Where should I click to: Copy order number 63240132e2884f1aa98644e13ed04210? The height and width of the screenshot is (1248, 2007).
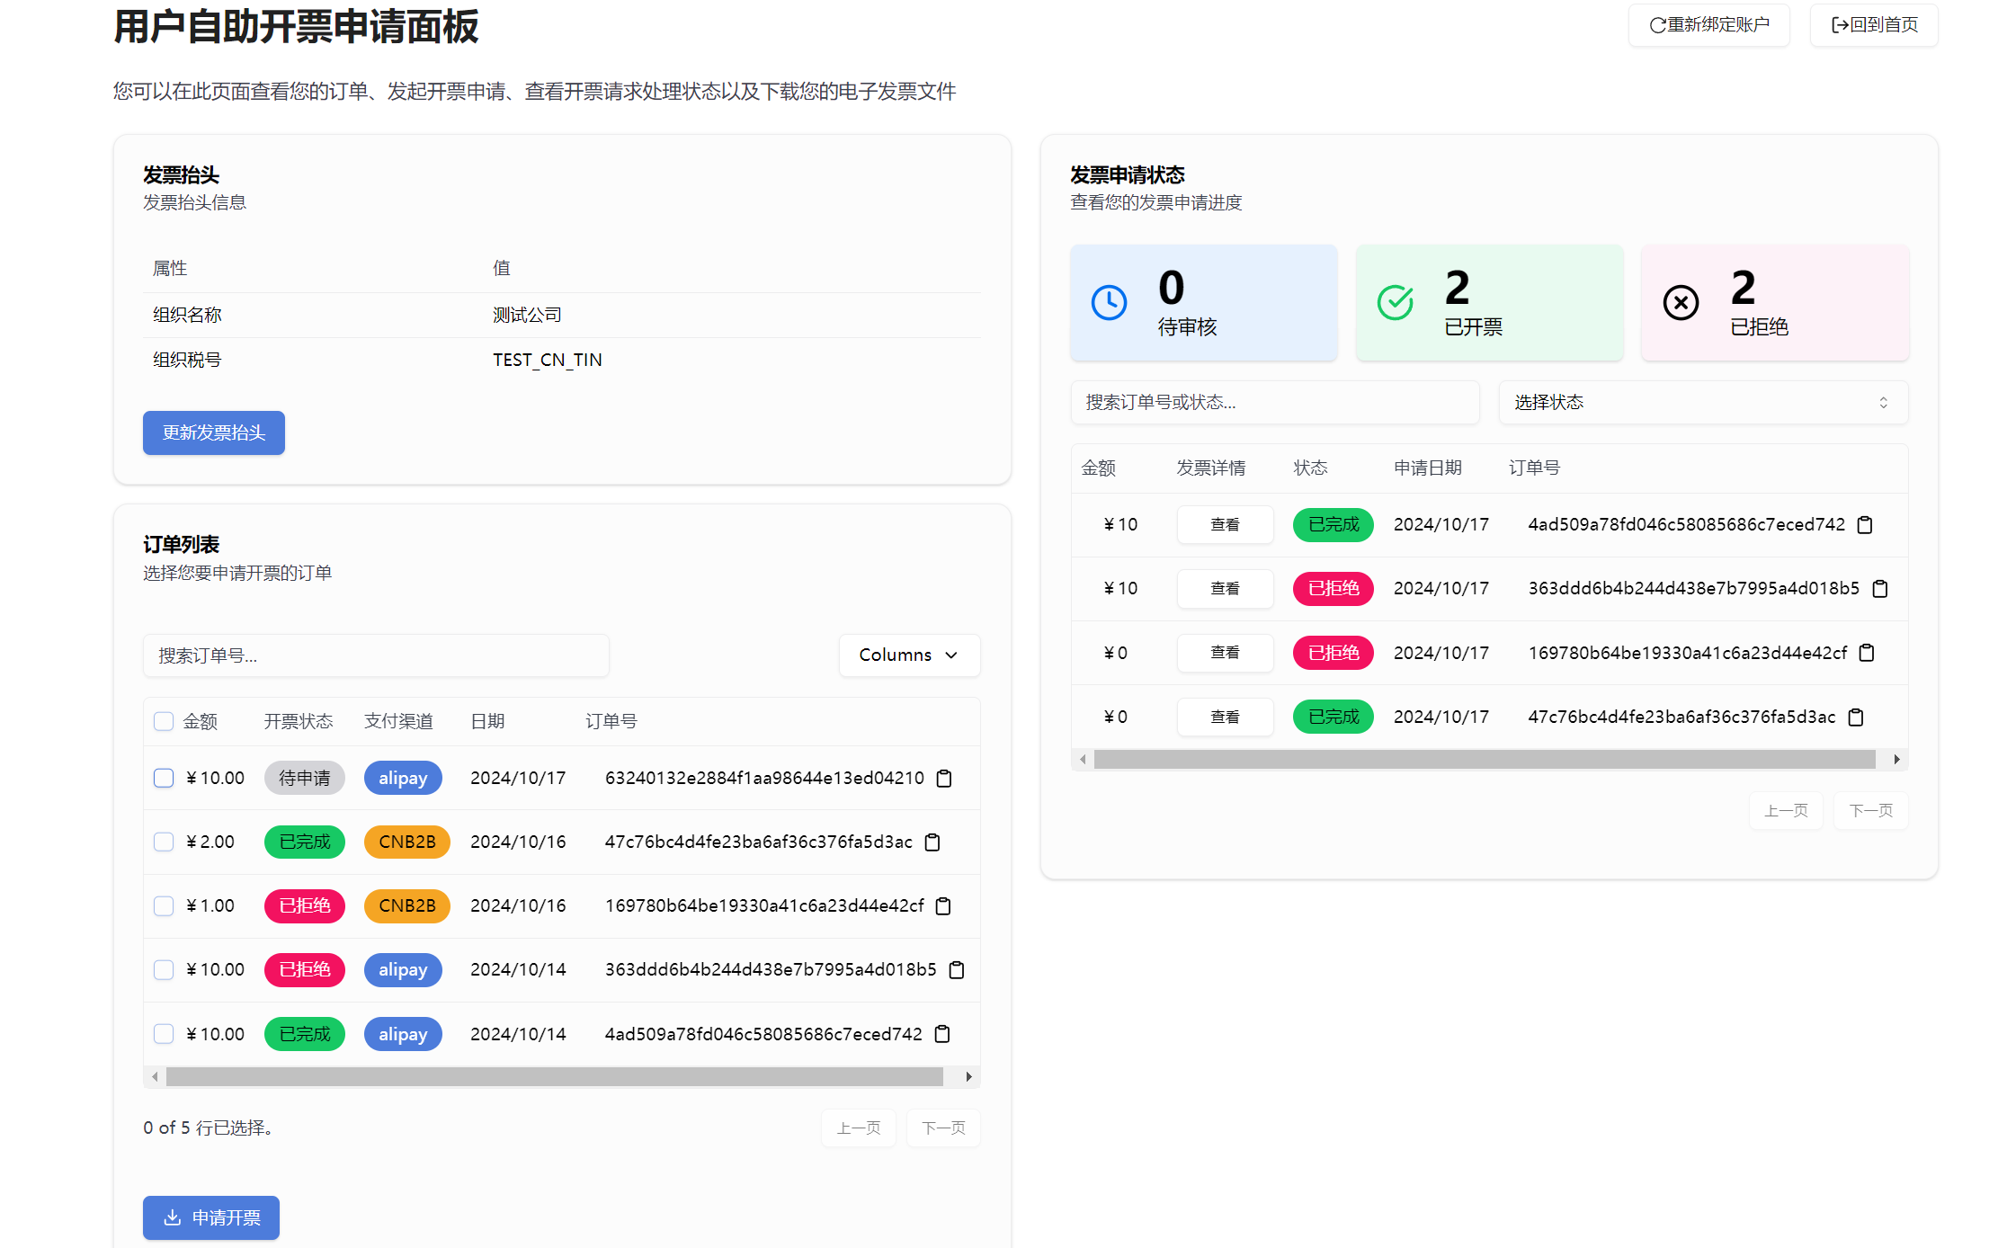point(944,779)
